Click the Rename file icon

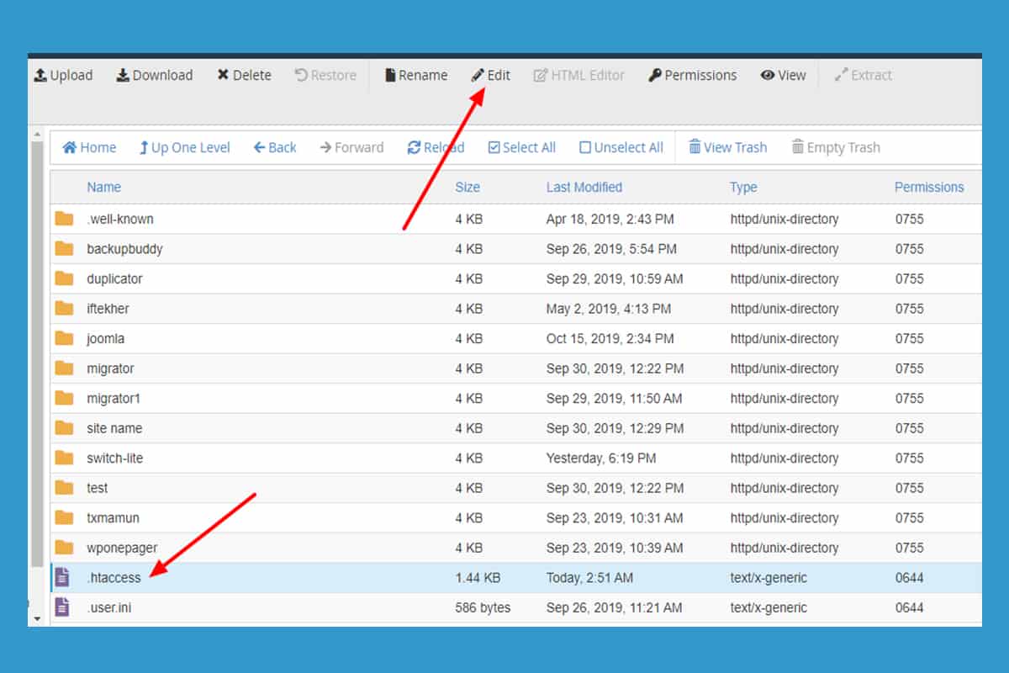pyautogui.click(x=390, y=76)
